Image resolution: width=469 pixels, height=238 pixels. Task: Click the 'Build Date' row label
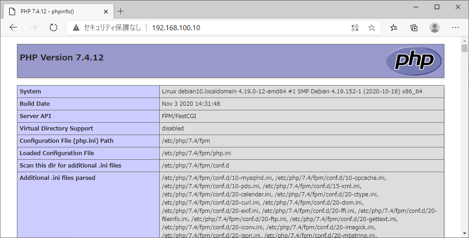point(35,104)
